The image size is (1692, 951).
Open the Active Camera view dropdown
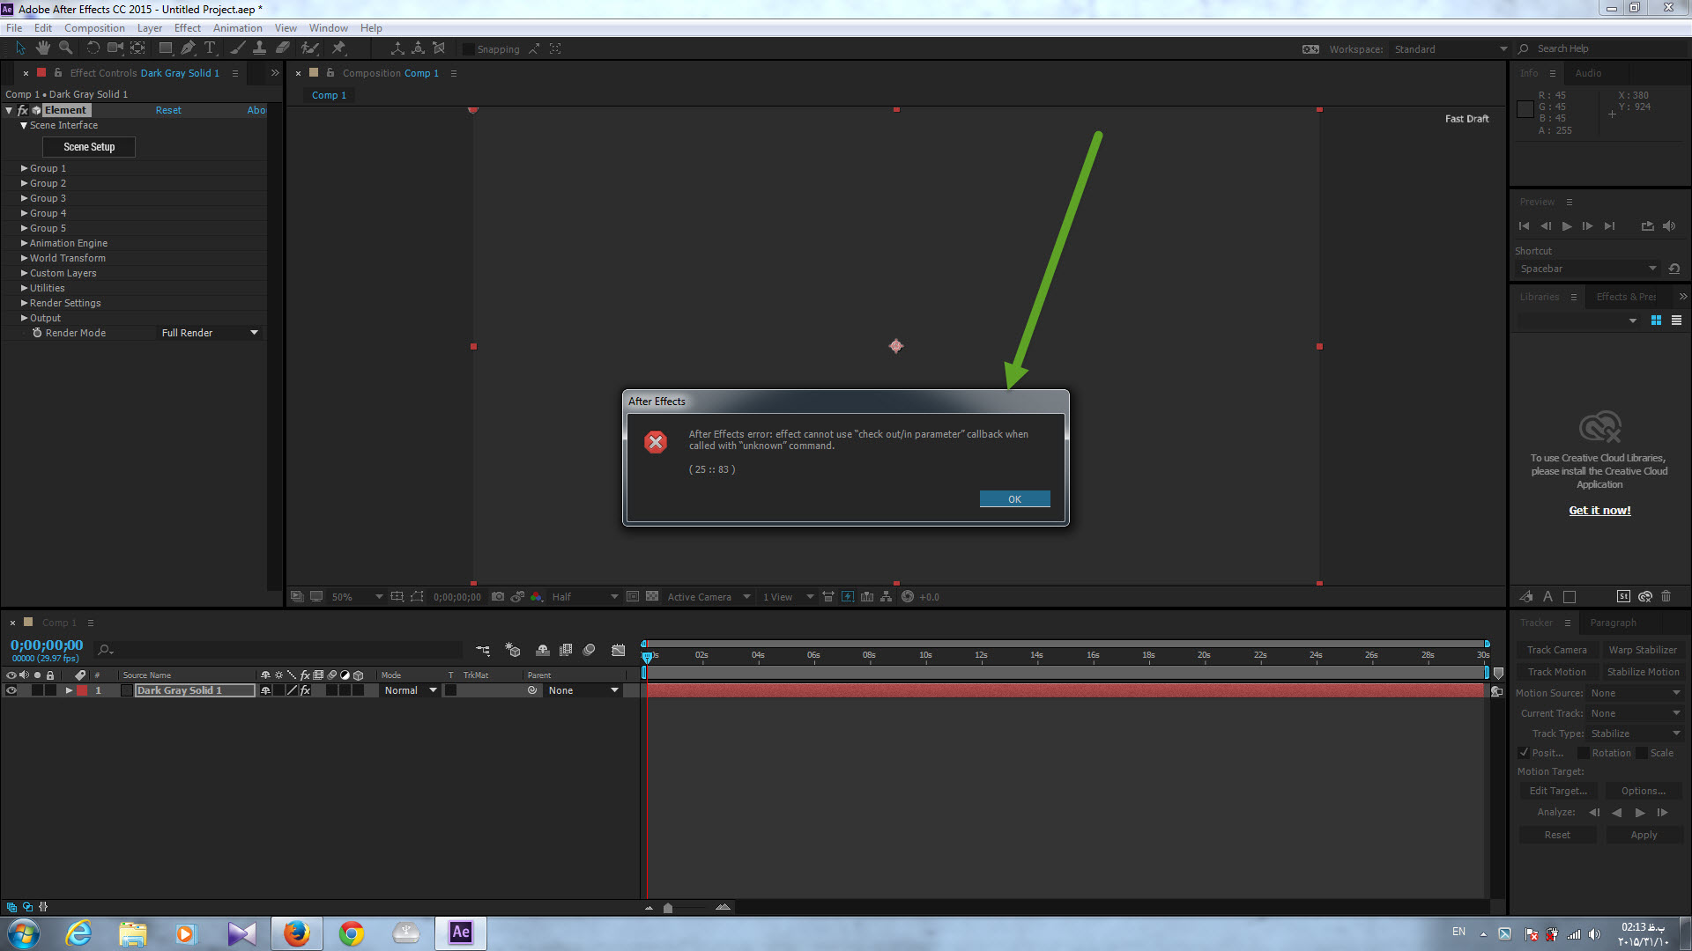tap(708, 597)
